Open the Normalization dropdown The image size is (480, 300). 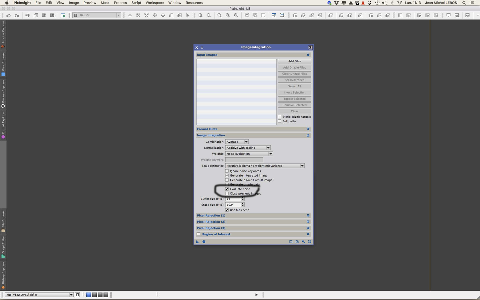tap(248, 148)
